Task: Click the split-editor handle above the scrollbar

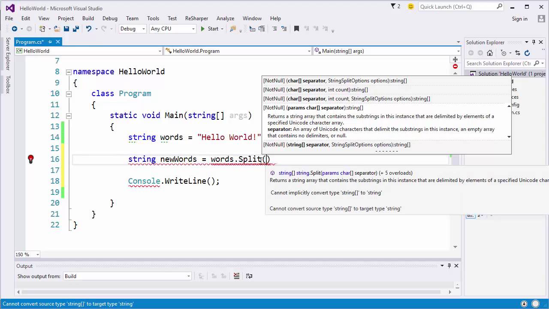Action: [x=455, y=59]
